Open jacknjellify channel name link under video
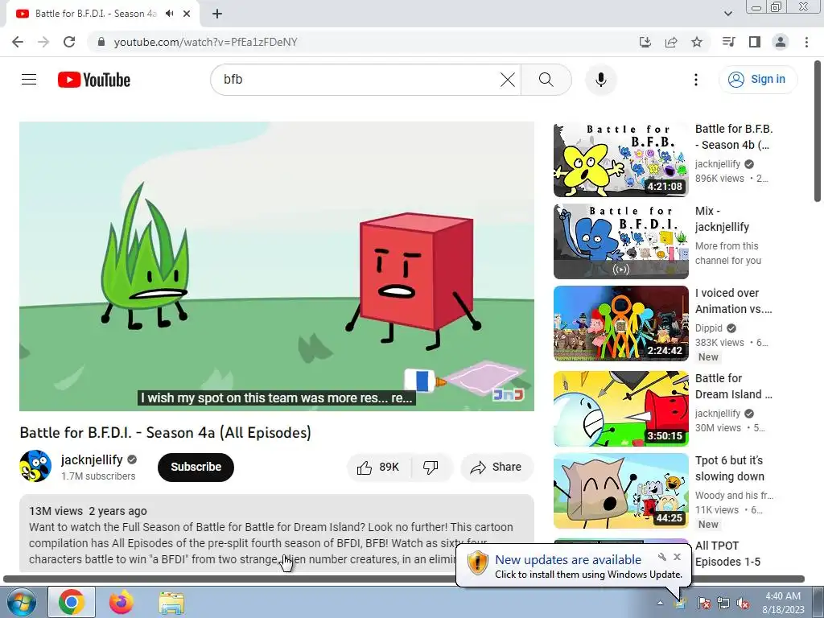 (x=92, y=459)
